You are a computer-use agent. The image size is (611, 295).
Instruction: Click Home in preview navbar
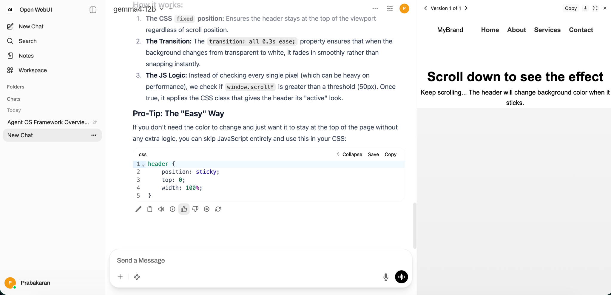(x=490, y=30)
